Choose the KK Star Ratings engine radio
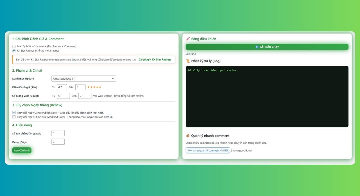The height and width of the screenshot is (196, 360). (14, 51)
